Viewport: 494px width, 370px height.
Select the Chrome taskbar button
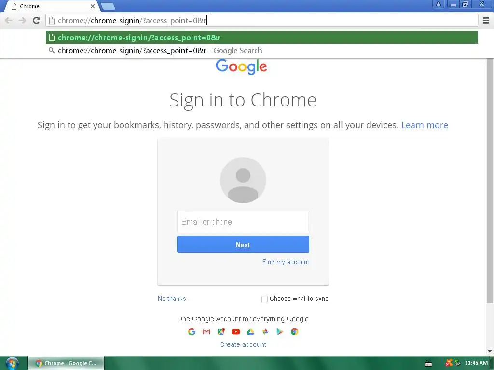[66, 363]
